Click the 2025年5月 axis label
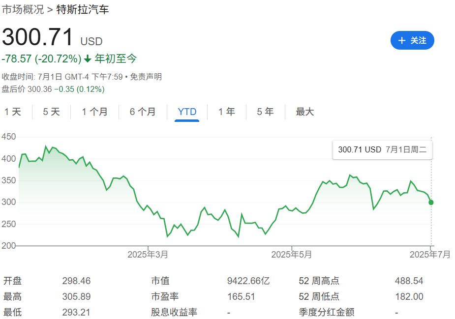455x319 pixels. click(x=291, y=255)
